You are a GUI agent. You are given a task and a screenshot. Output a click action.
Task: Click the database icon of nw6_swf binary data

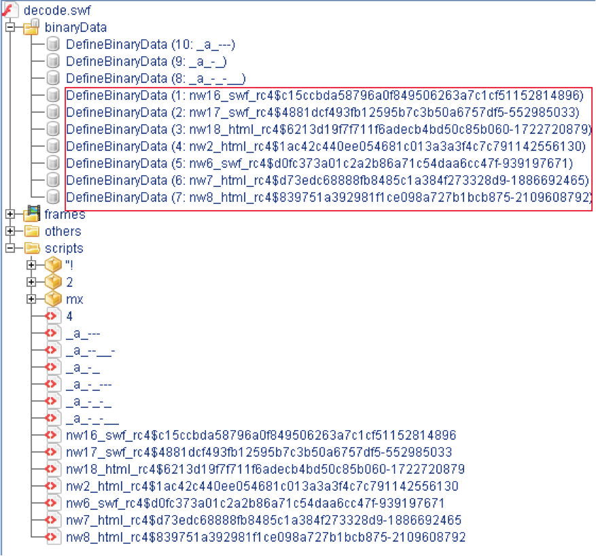[x=53, y=163]
